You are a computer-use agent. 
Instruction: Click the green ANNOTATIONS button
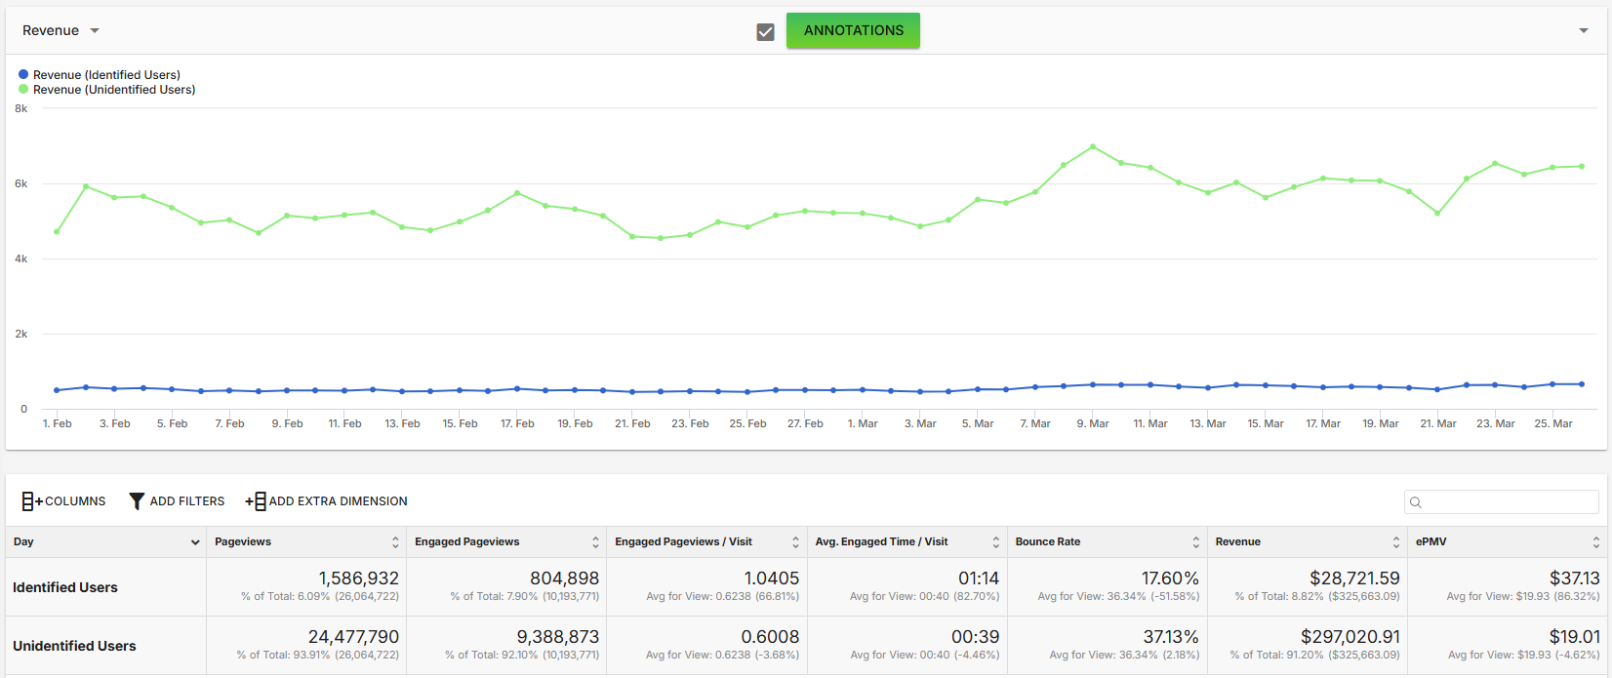pyautogui.click(x=853, y=30)
